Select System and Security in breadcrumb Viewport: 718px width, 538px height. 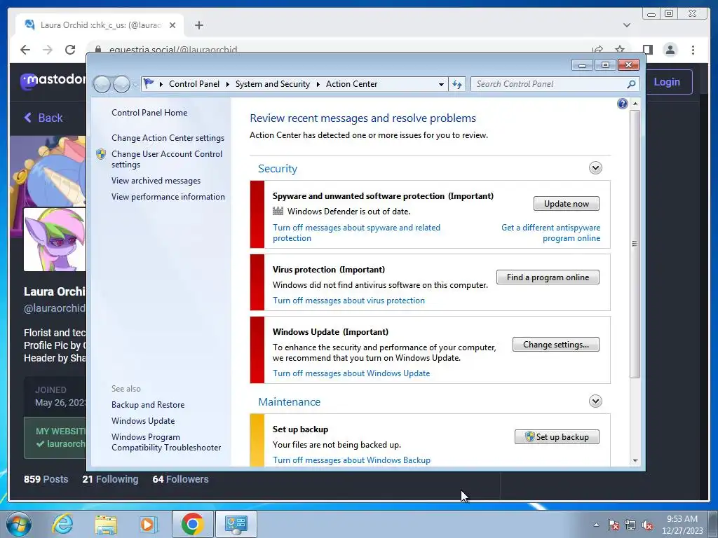pos(273,84)
